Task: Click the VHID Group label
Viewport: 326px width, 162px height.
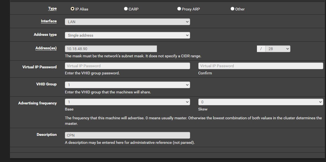Action: [46, 84]
